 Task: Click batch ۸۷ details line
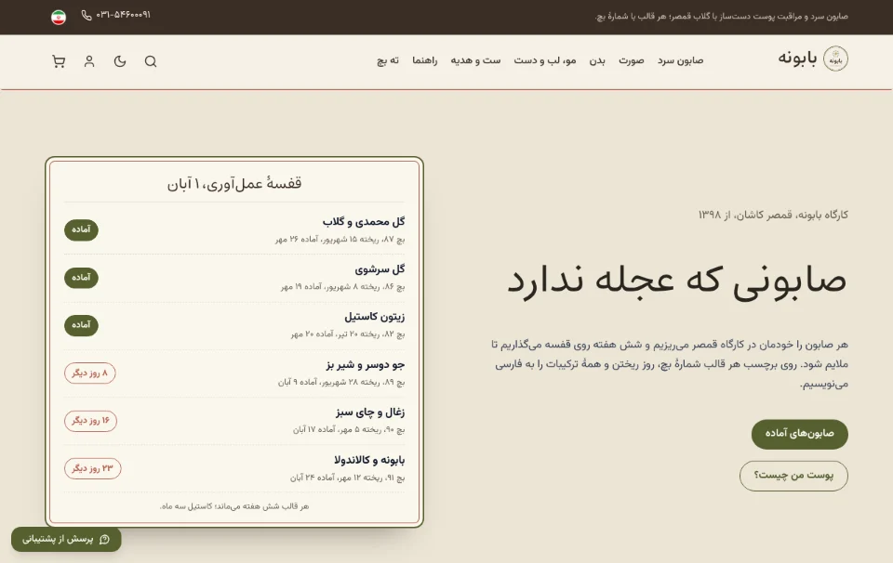(x=340, y=240)
